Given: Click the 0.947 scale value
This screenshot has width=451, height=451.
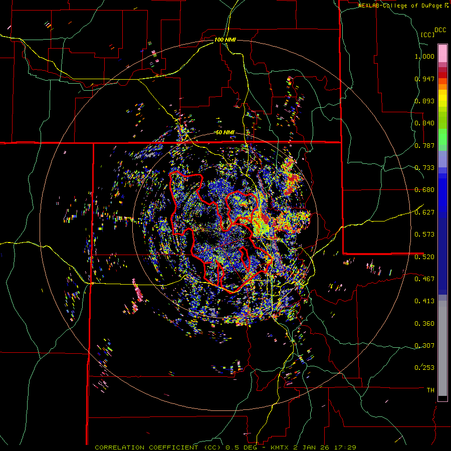Looking at the screenshot, I should click(x=424, y=79).
